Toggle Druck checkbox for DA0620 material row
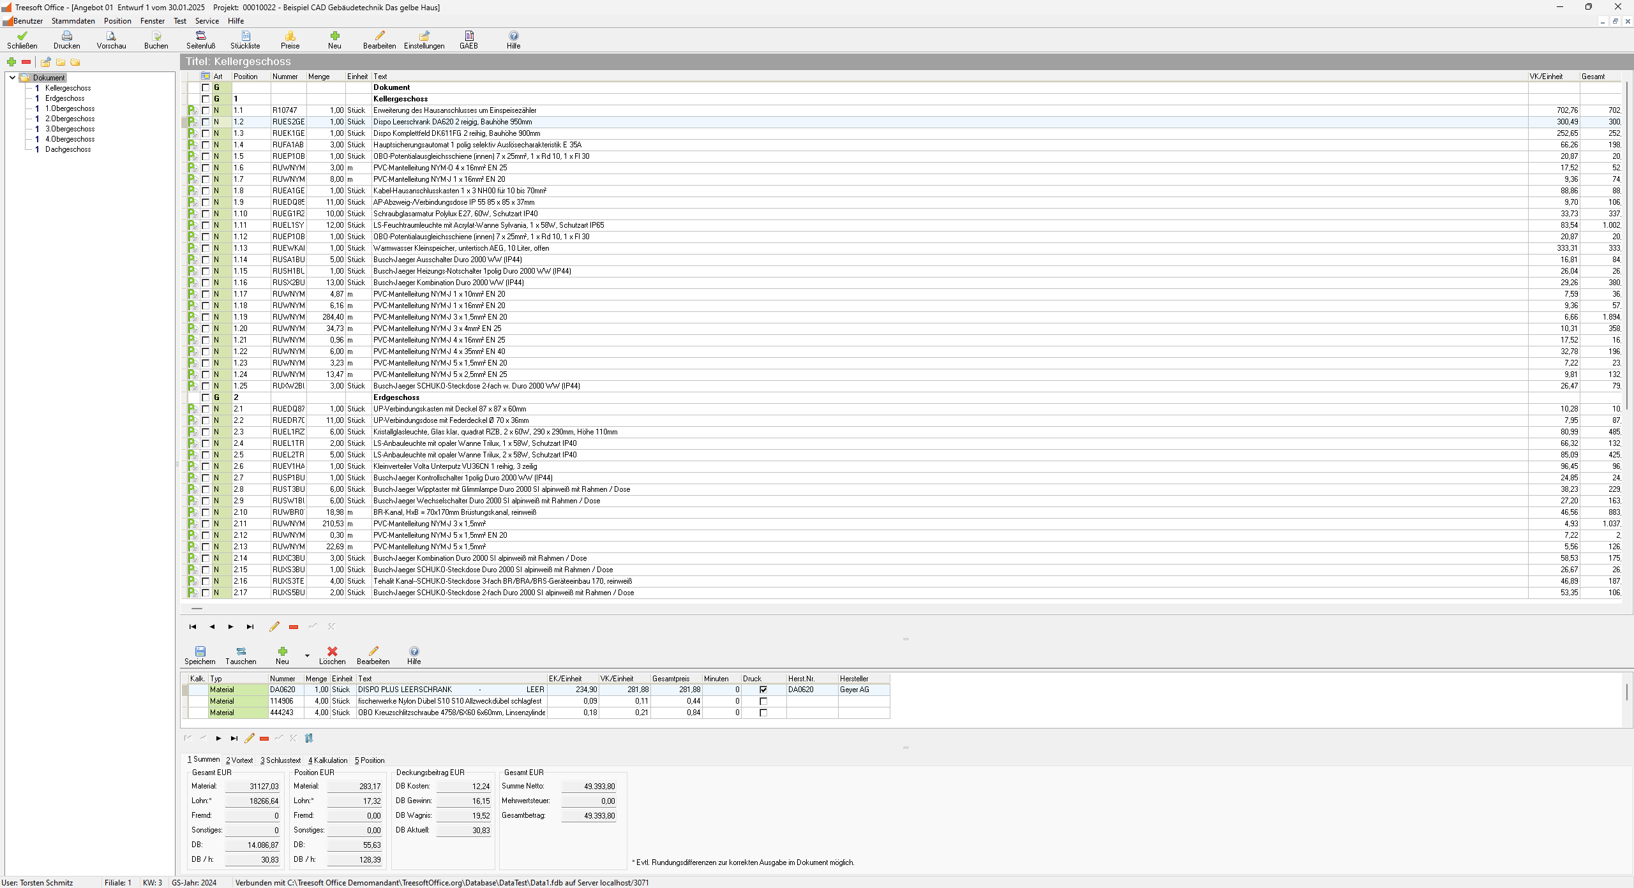The width and height of the screenshot is (1634, 888). [x=763, y=690]
